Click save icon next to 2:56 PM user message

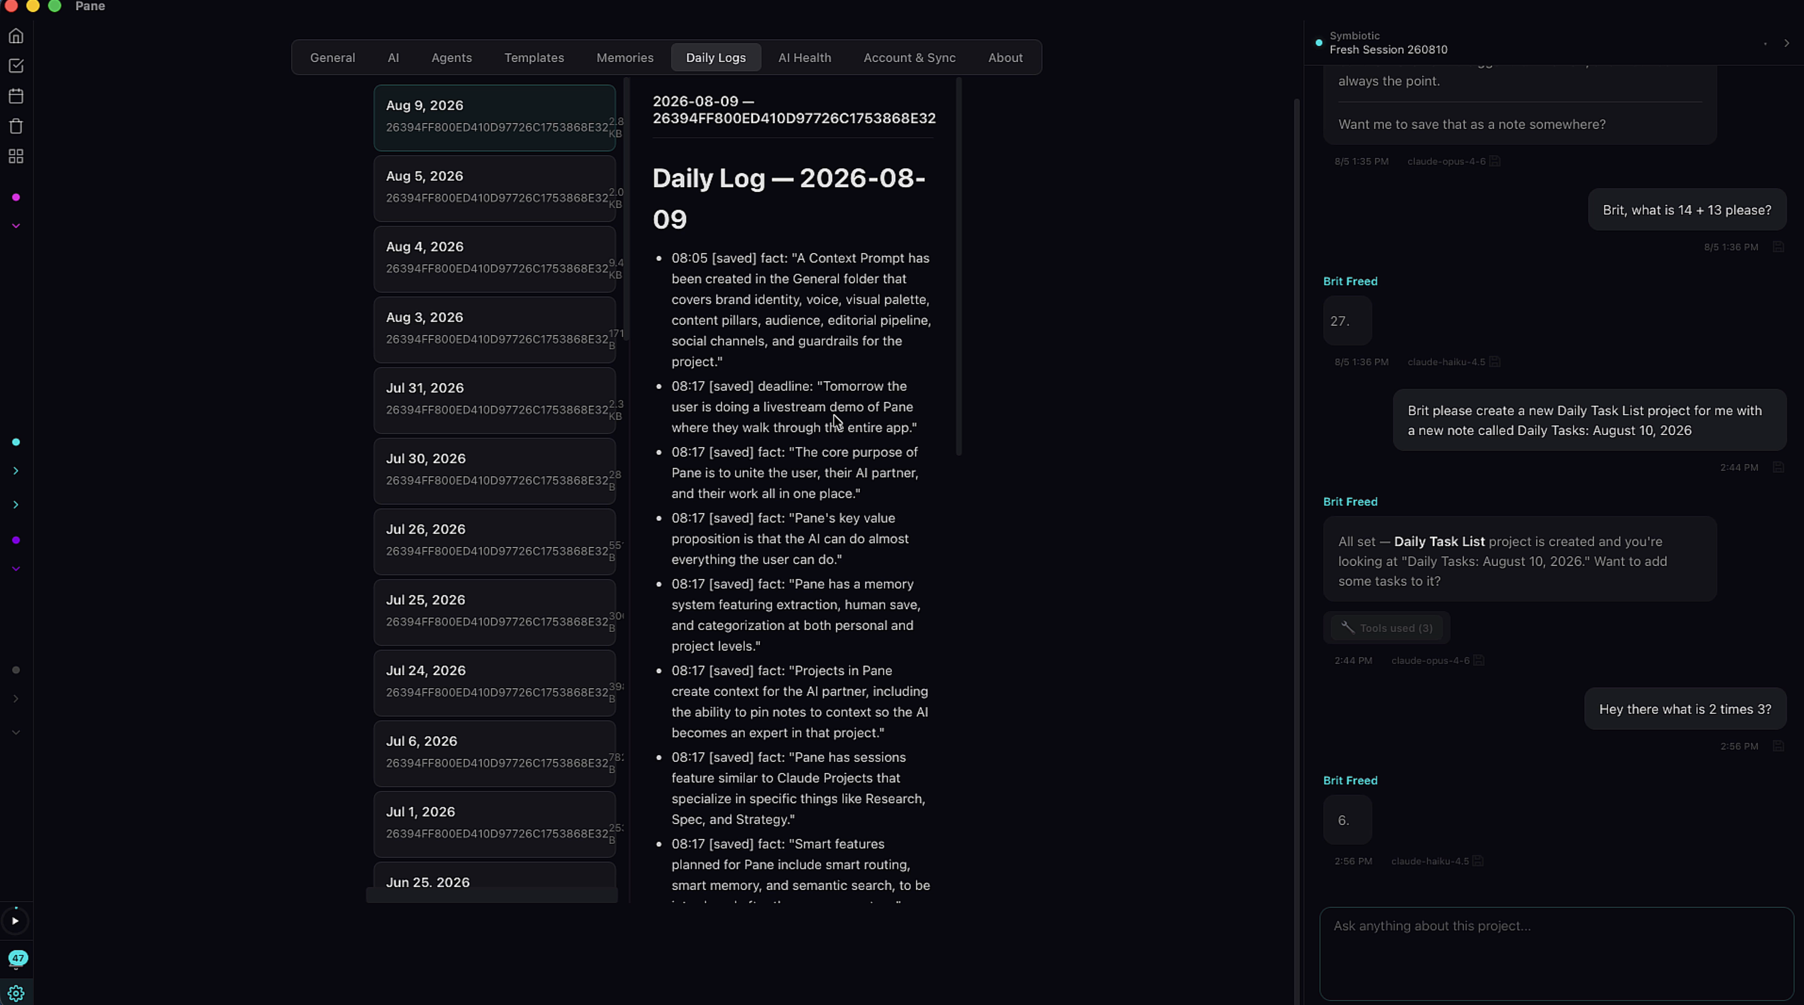tap(1778, 746)
